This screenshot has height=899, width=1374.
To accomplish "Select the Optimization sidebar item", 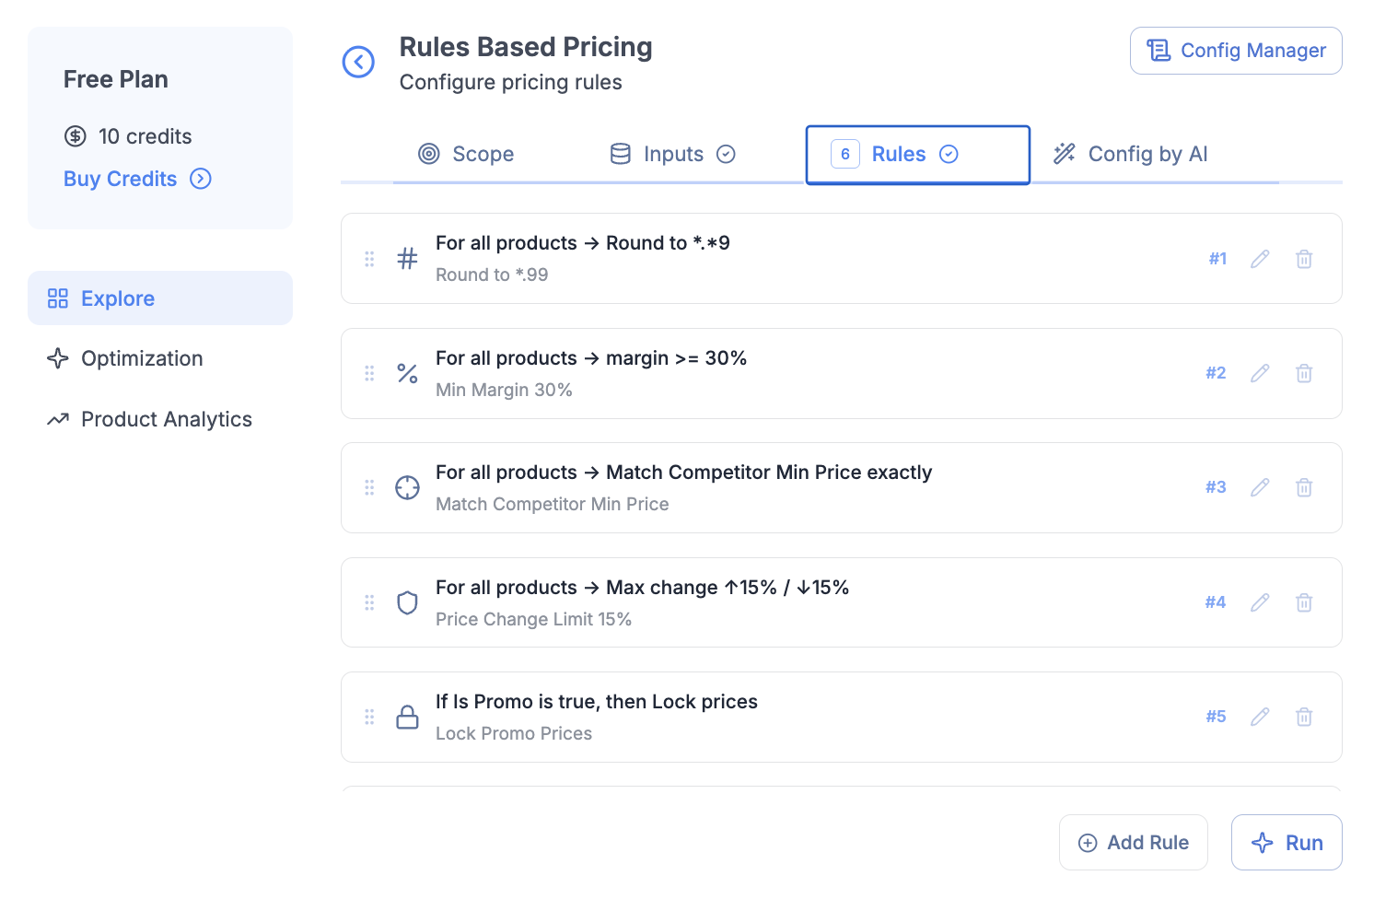I will [141, 358].
